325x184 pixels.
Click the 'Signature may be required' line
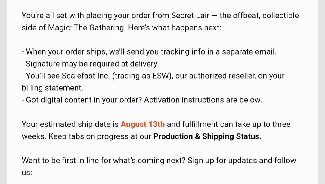[90, 64]
